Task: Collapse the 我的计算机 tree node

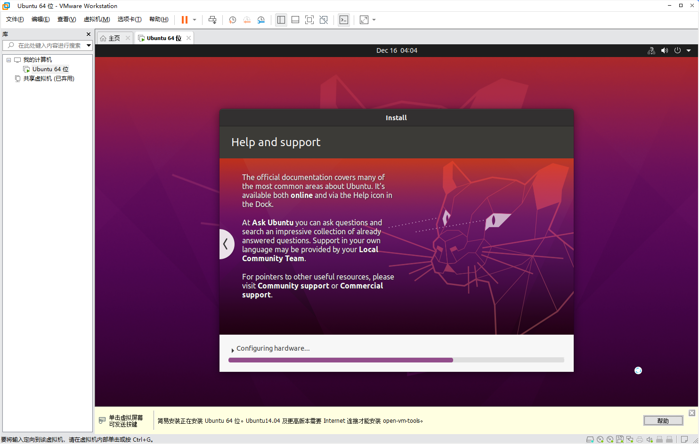Action: [x=8, y=60]
